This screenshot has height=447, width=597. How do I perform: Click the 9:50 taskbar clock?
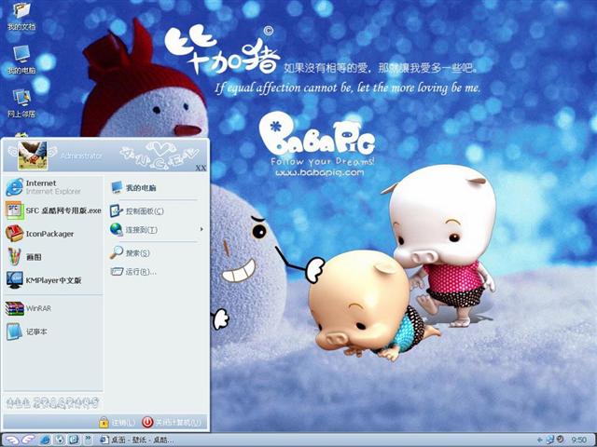click(x=578, y=440)
